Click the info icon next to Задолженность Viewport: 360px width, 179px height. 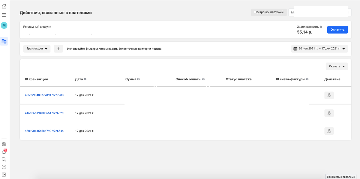321,27
